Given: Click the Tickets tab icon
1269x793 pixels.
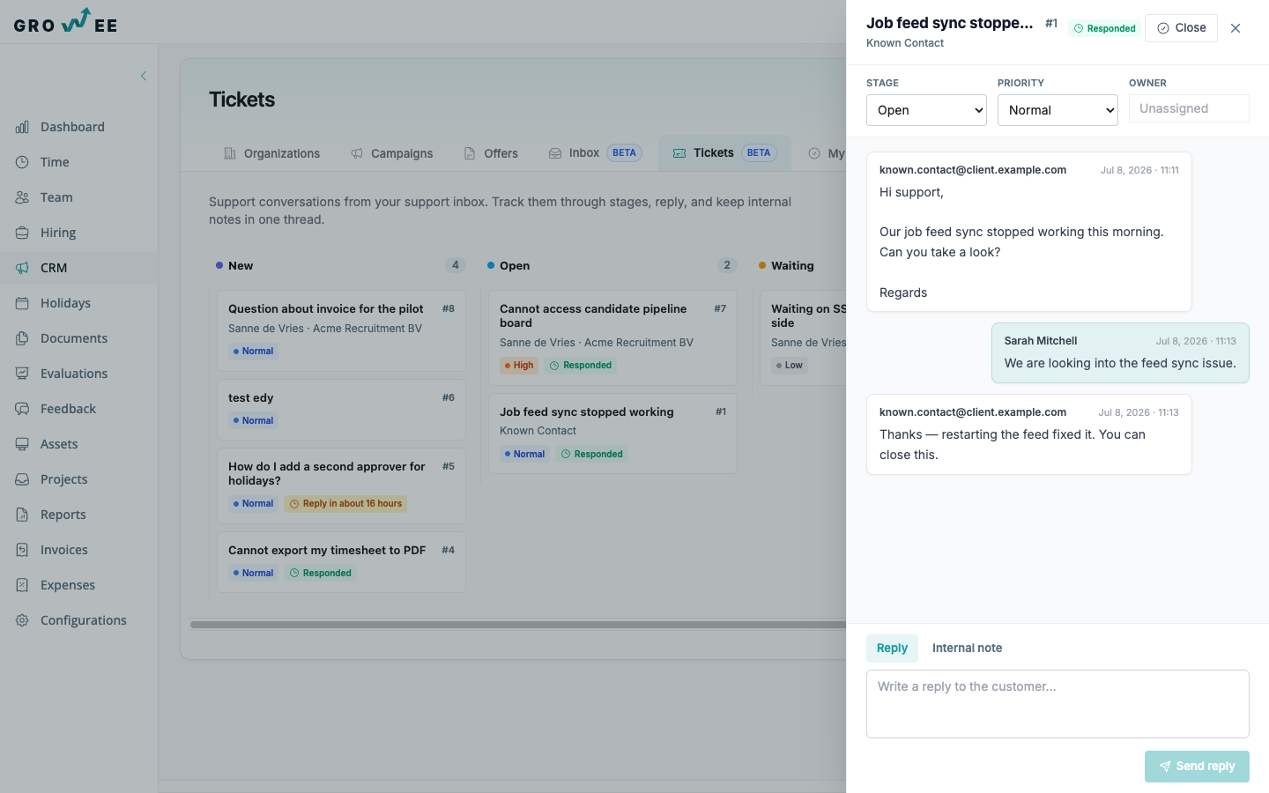Looking at the screenshot, I should pyautogui.click(x=679, y=153).
